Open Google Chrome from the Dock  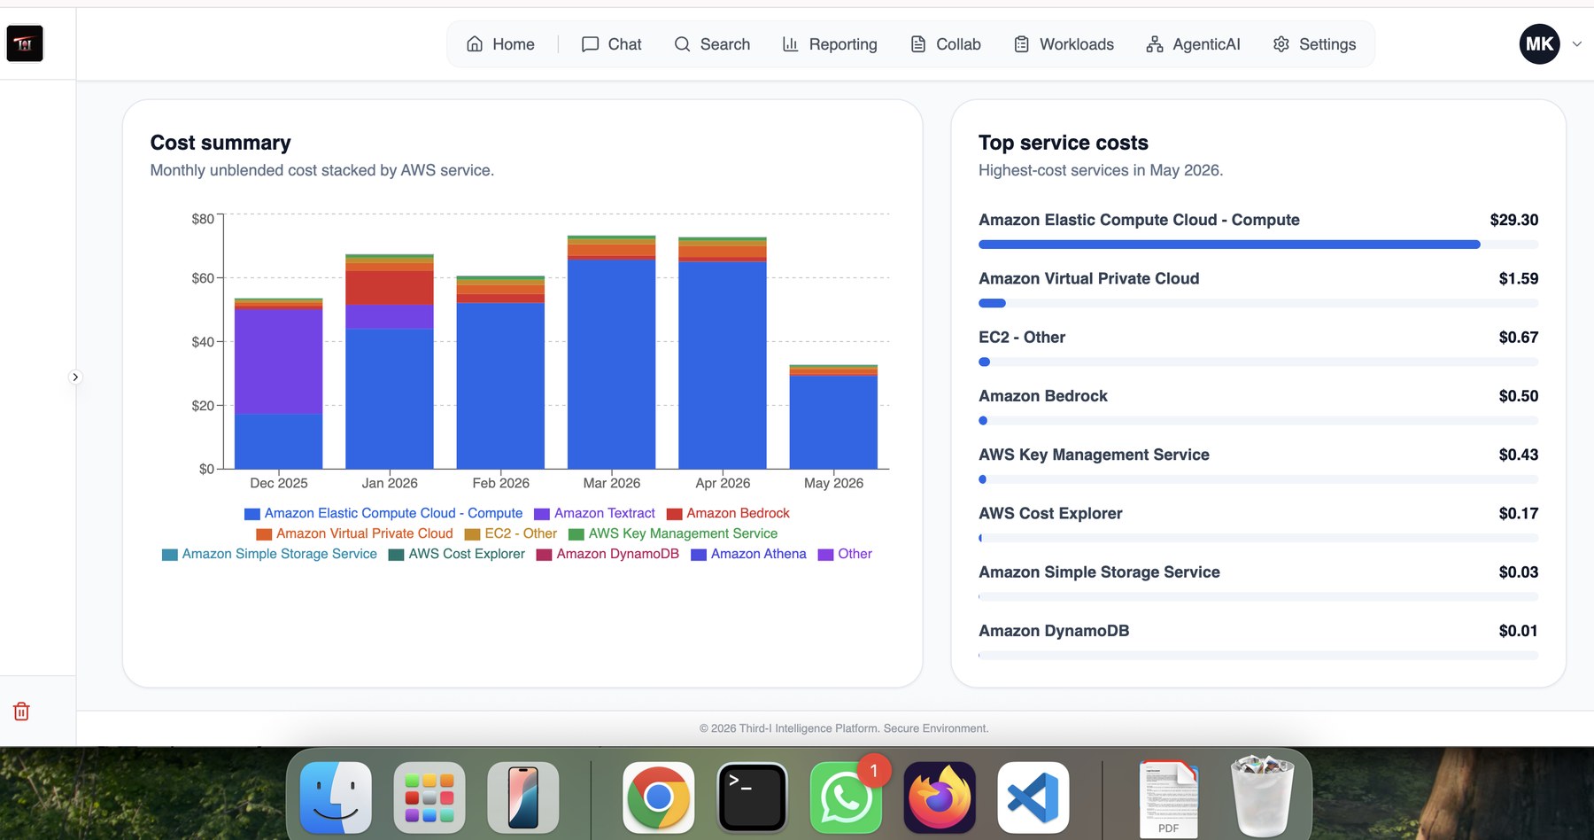coord(658,797)
